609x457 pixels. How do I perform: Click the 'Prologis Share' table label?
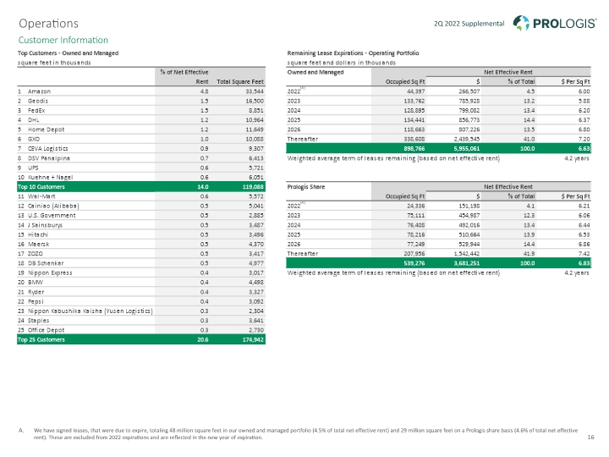click(x=306, y=187)
